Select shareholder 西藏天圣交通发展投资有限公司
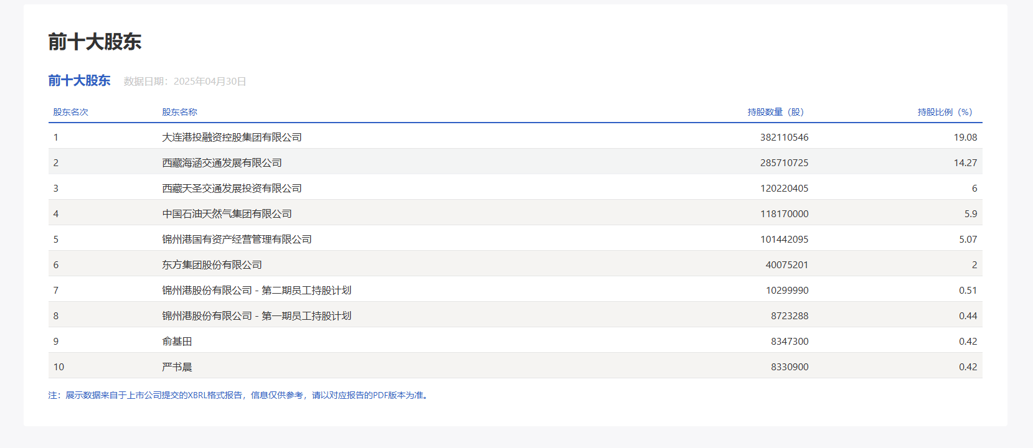Screen dimensions: 1033x448 232,188
